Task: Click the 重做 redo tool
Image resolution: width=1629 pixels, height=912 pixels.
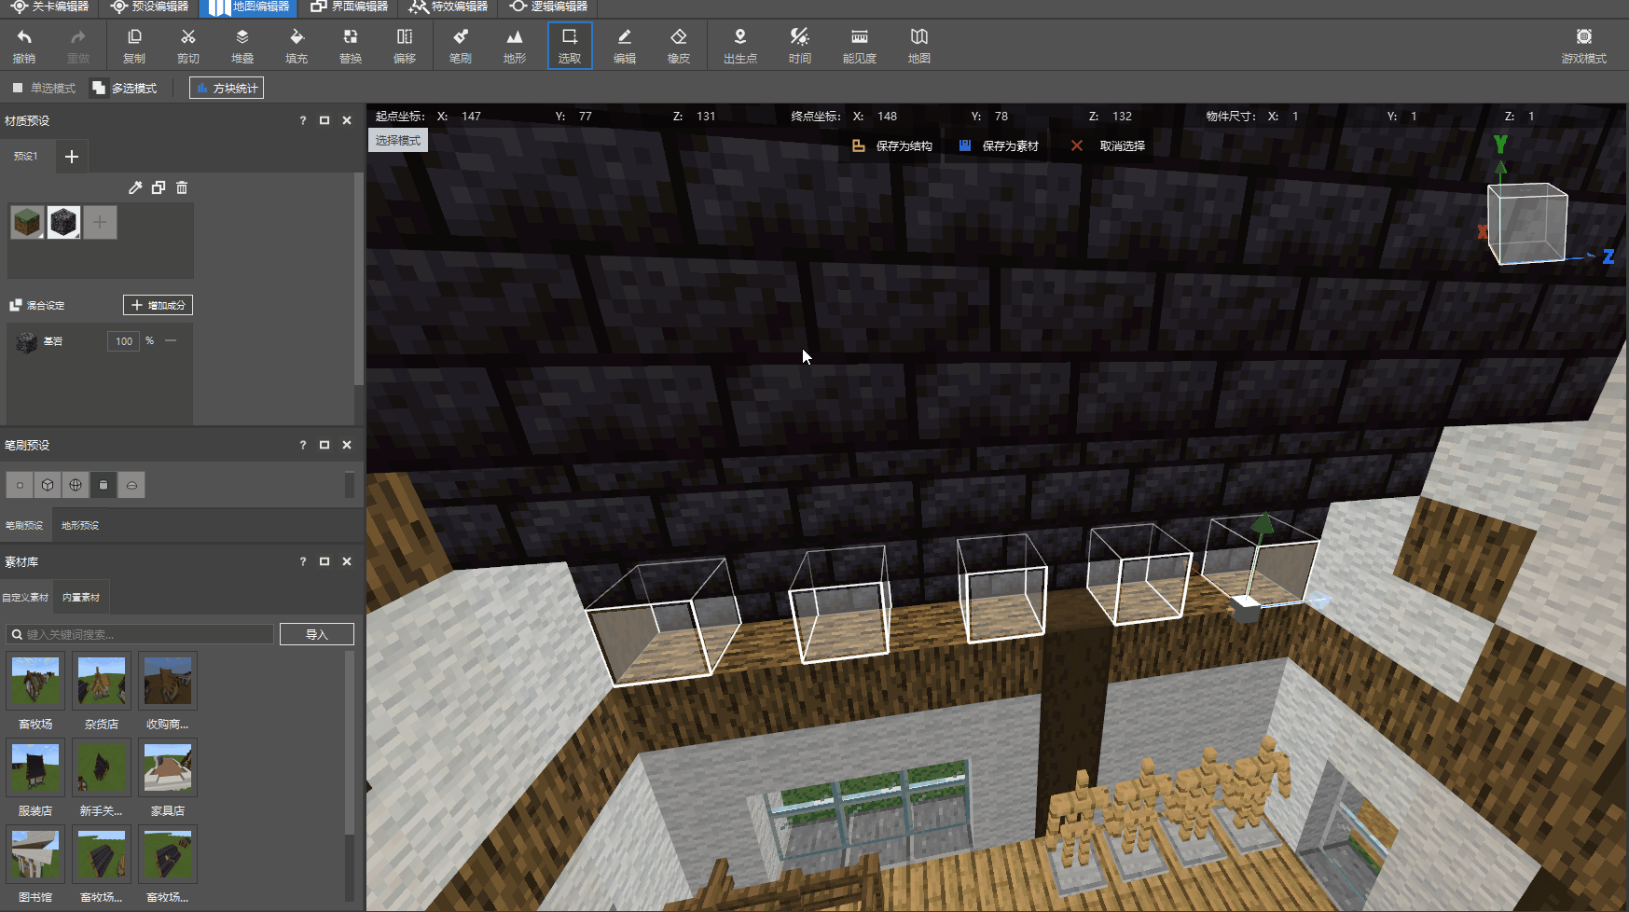Action: (78, 45)
